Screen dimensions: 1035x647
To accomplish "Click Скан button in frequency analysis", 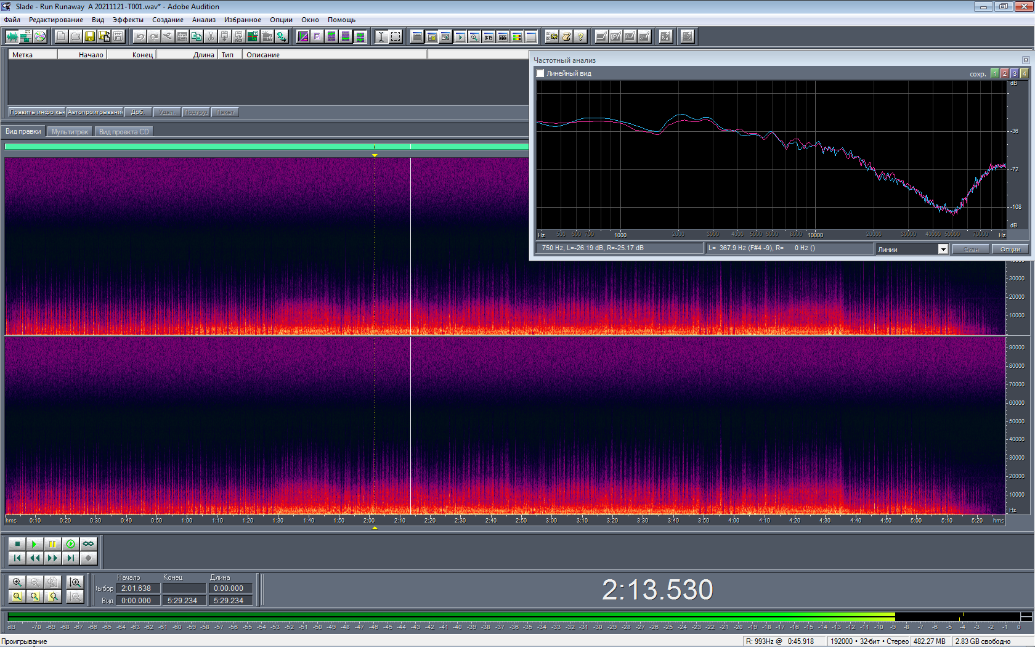I will [971, 249].
